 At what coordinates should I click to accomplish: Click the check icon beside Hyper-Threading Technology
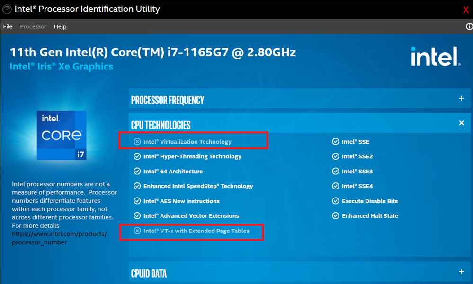coord(137,156)
